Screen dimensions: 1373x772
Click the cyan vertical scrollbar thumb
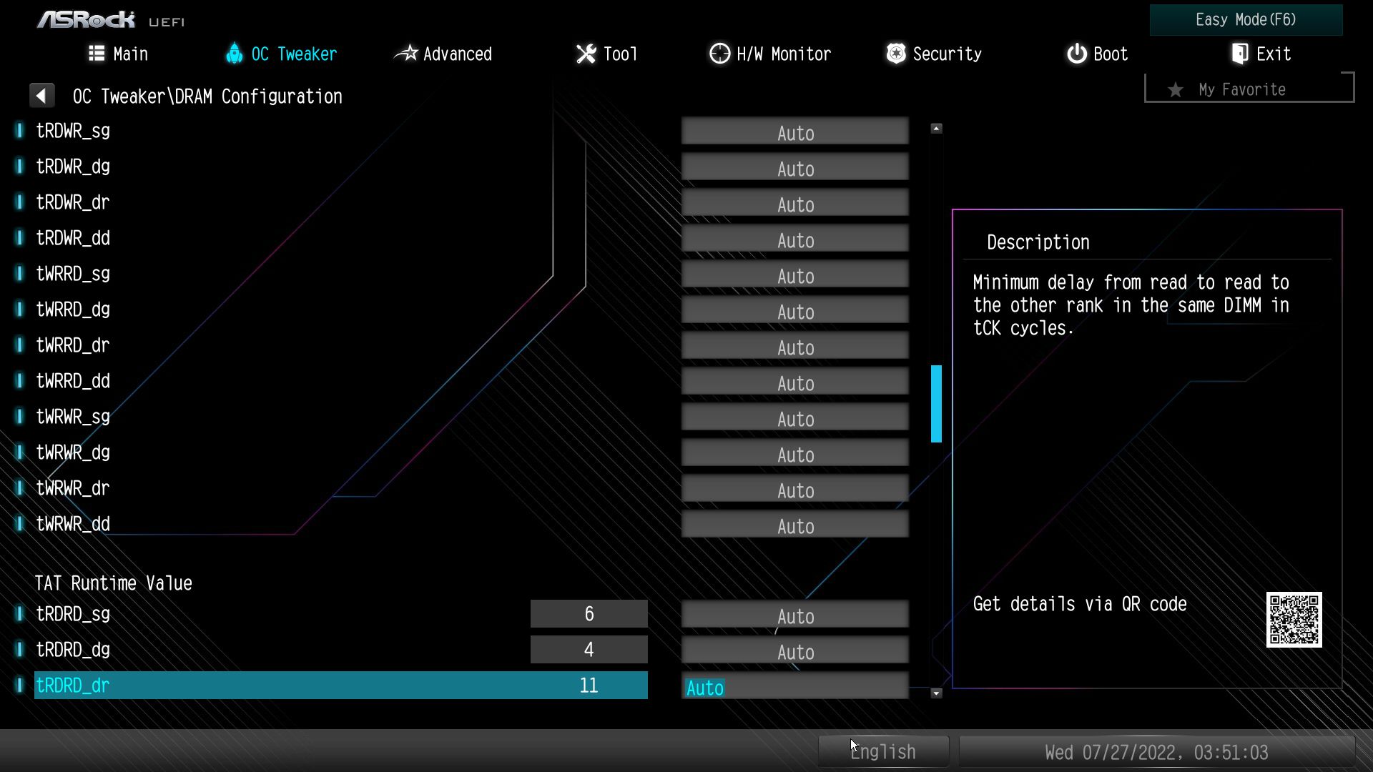click(936, 404)
